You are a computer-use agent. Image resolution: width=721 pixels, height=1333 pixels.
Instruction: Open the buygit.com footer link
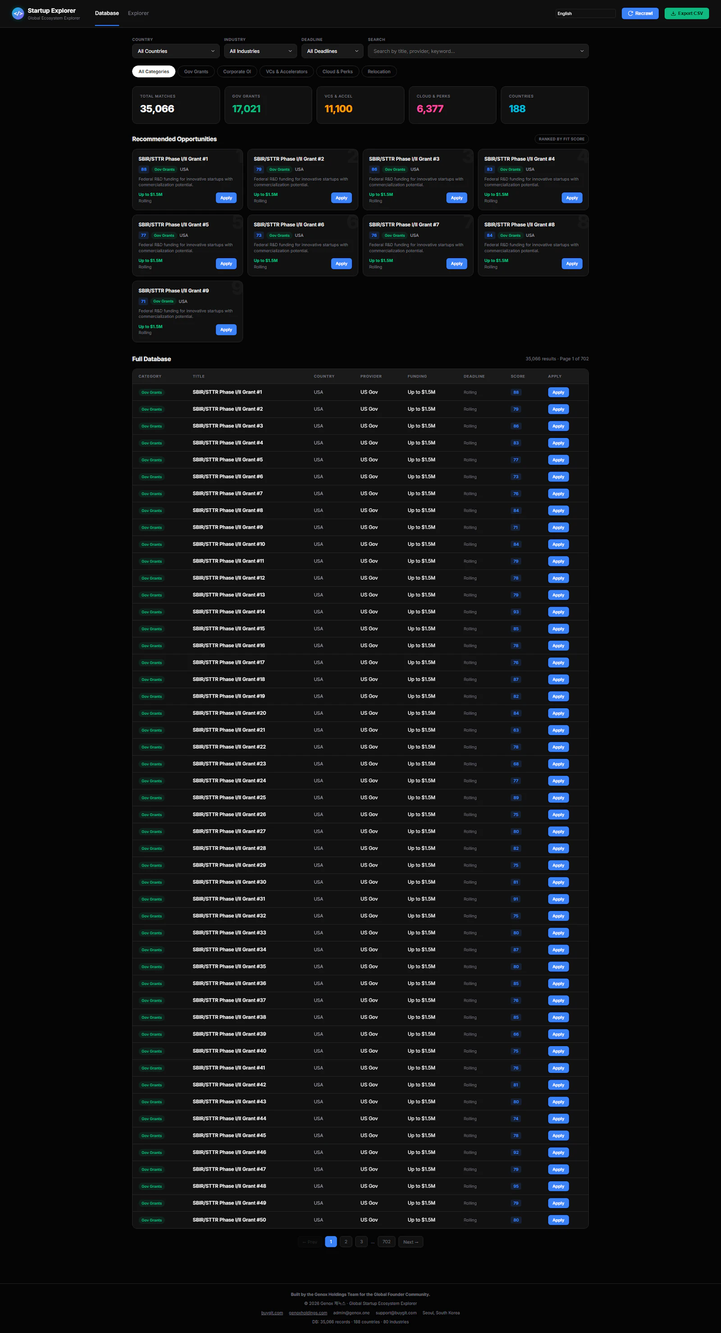[272, 1312]
